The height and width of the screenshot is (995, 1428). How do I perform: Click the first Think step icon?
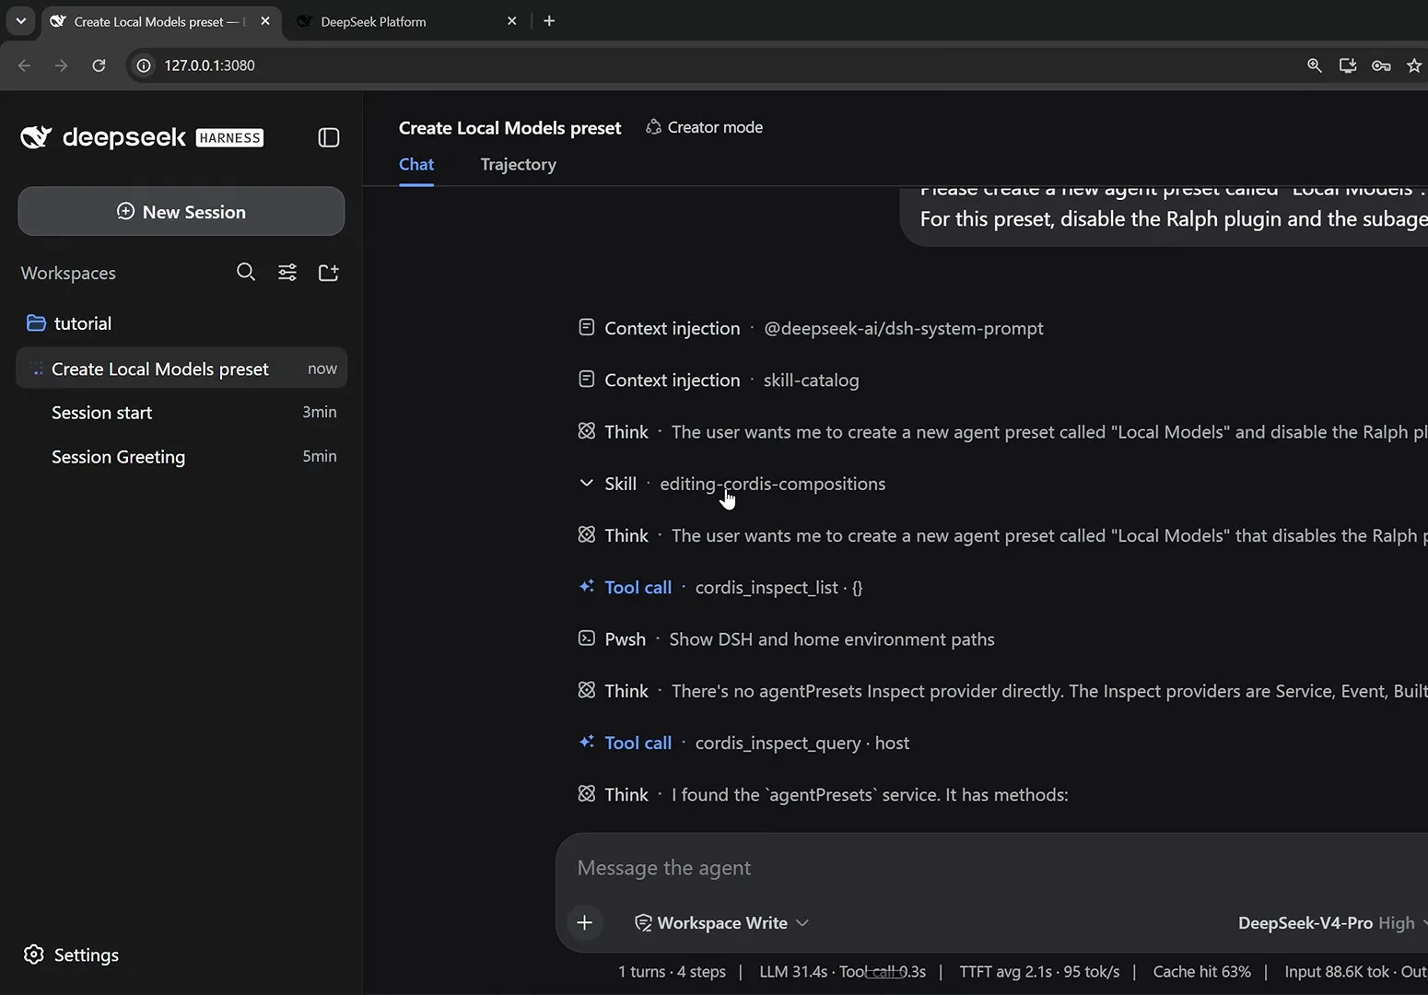coord(586,431)
